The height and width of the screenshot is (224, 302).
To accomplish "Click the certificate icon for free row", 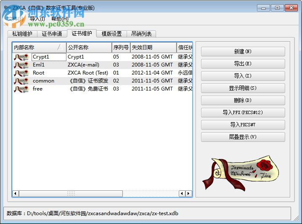I will [21, 89].
